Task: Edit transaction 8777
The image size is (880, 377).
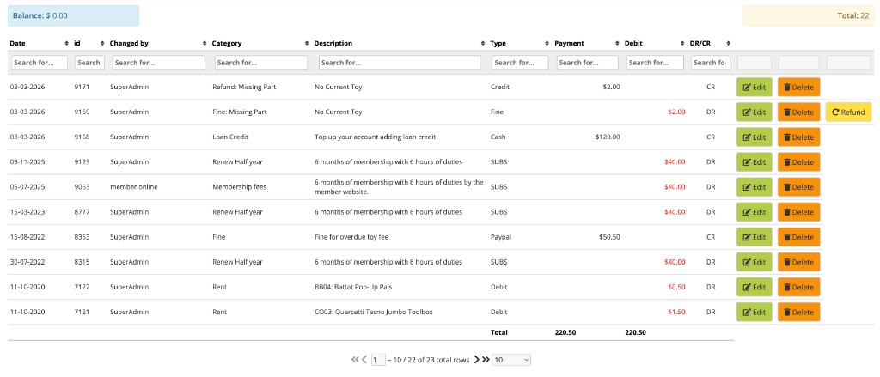Action: coord(755,212)
